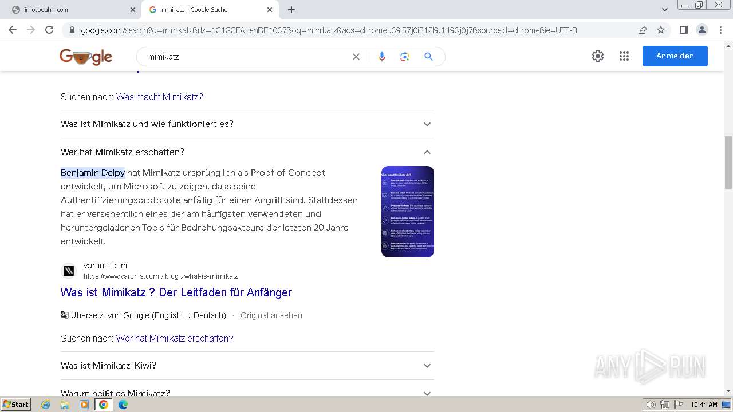Click the 10:44 AM system clock
Screen dimensions: 733x412
[x=704, y=405]
